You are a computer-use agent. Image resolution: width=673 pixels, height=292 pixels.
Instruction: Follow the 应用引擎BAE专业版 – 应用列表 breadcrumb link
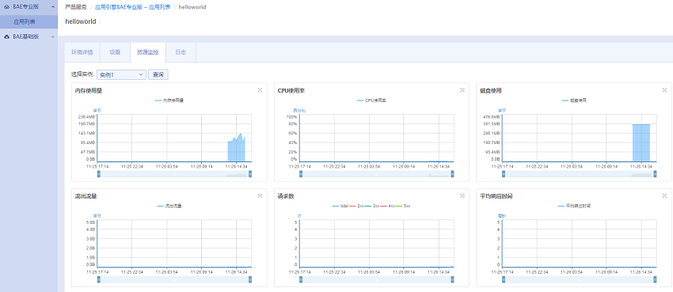(x=132, y=7)
